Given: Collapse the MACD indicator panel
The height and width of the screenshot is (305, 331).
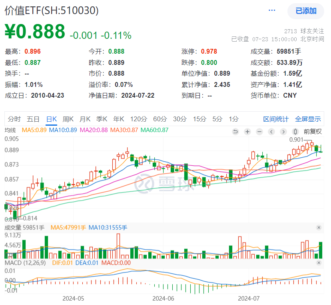Looking at the screenshot, I should pos(319,263).
